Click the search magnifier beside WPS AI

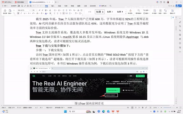111,6
